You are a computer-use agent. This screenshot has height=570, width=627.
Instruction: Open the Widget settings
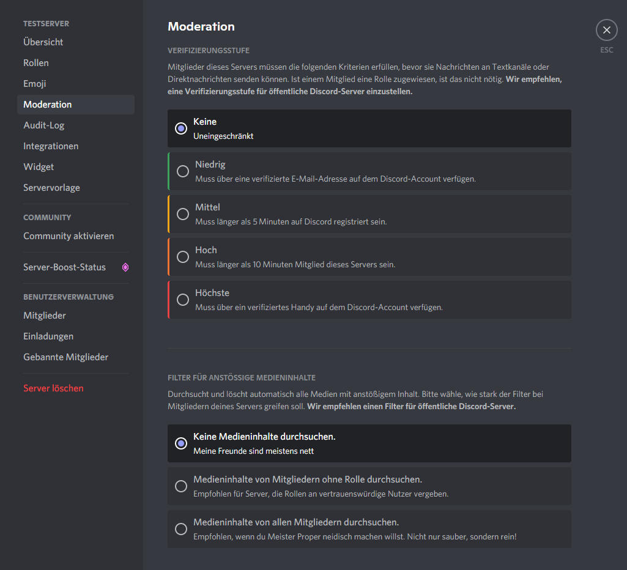coord(39,167)
